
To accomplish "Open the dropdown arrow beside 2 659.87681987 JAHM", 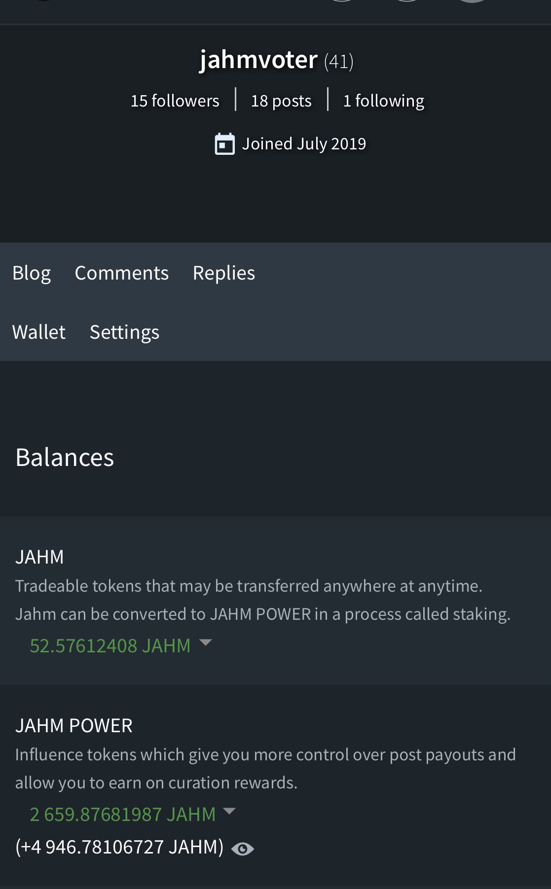I will click(229, 811).
